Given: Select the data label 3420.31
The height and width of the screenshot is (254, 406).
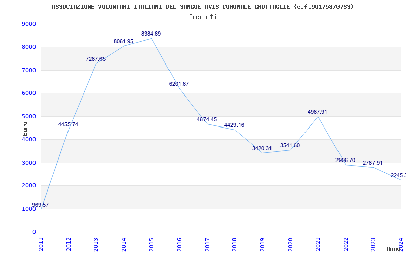Looking at the screenshot, I should coord(262,148).
